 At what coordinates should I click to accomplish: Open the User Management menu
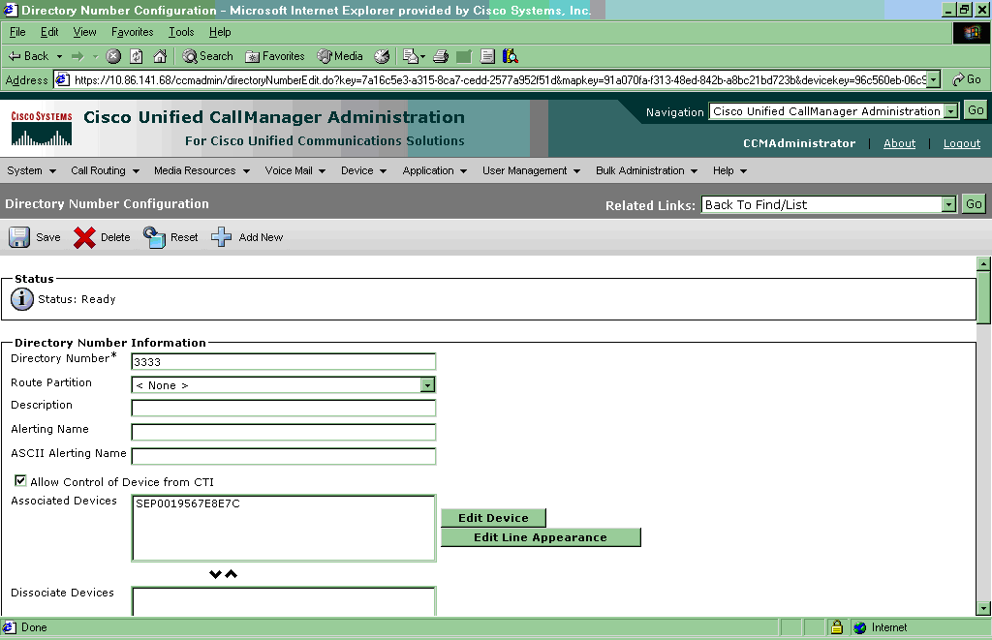(532, 170)
